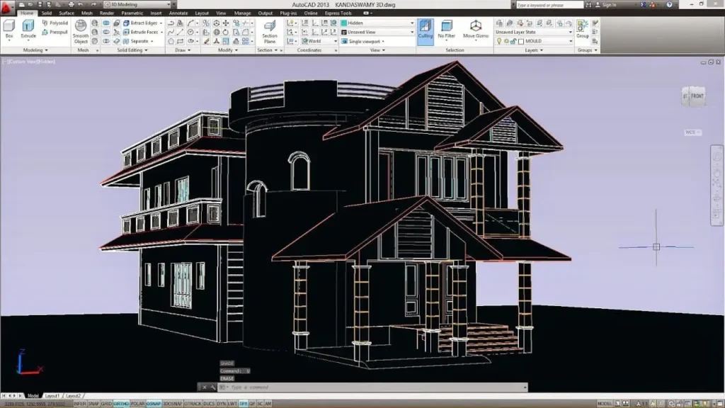Viewport: 725px width, 408px height.
Task: Switch to the Render ribbon tab
Action: pyautogui.click(x=107, y=13)
